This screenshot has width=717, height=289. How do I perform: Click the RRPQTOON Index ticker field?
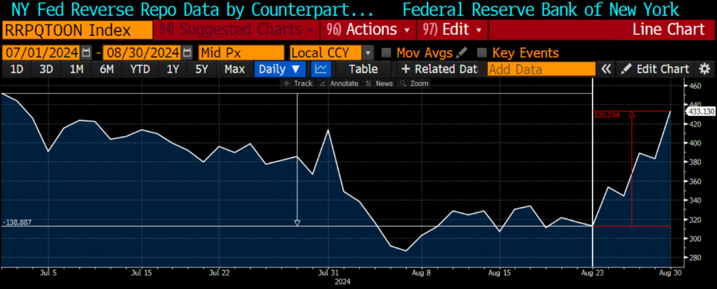point(76,30)
